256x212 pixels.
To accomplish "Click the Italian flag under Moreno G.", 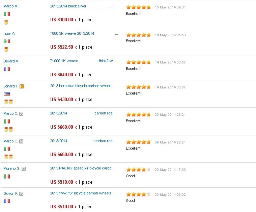I will (7, 176).
